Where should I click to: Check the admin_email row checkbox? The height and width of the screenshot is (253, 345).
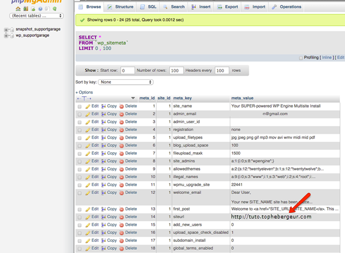tap(80, 114)
